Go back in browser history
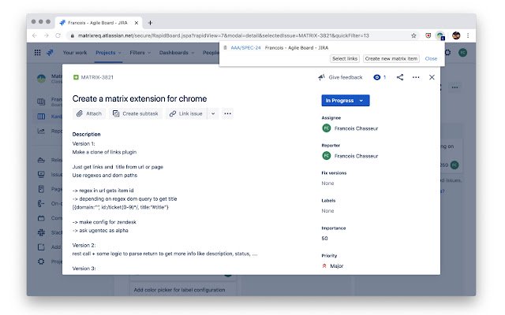Image resolution: width=505 pixels, height=315 pixels. 35,35
